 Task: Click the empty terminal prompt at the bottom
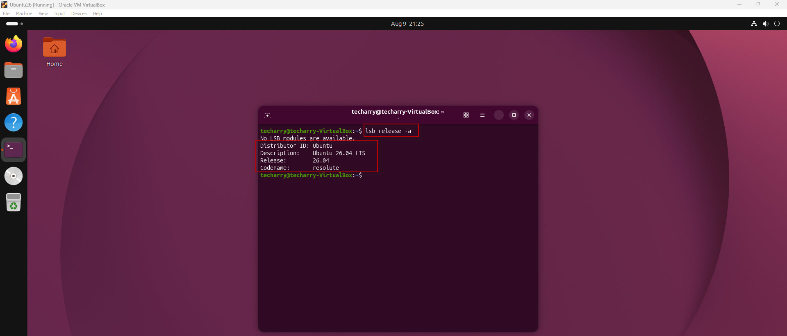pos(311,175)
